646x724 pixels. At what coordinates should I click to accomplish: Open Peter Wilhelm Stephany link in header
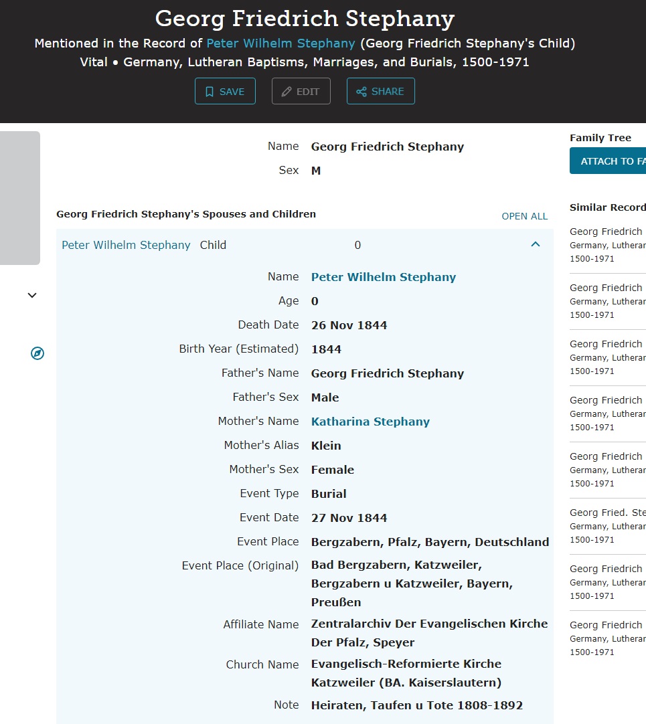280,43
